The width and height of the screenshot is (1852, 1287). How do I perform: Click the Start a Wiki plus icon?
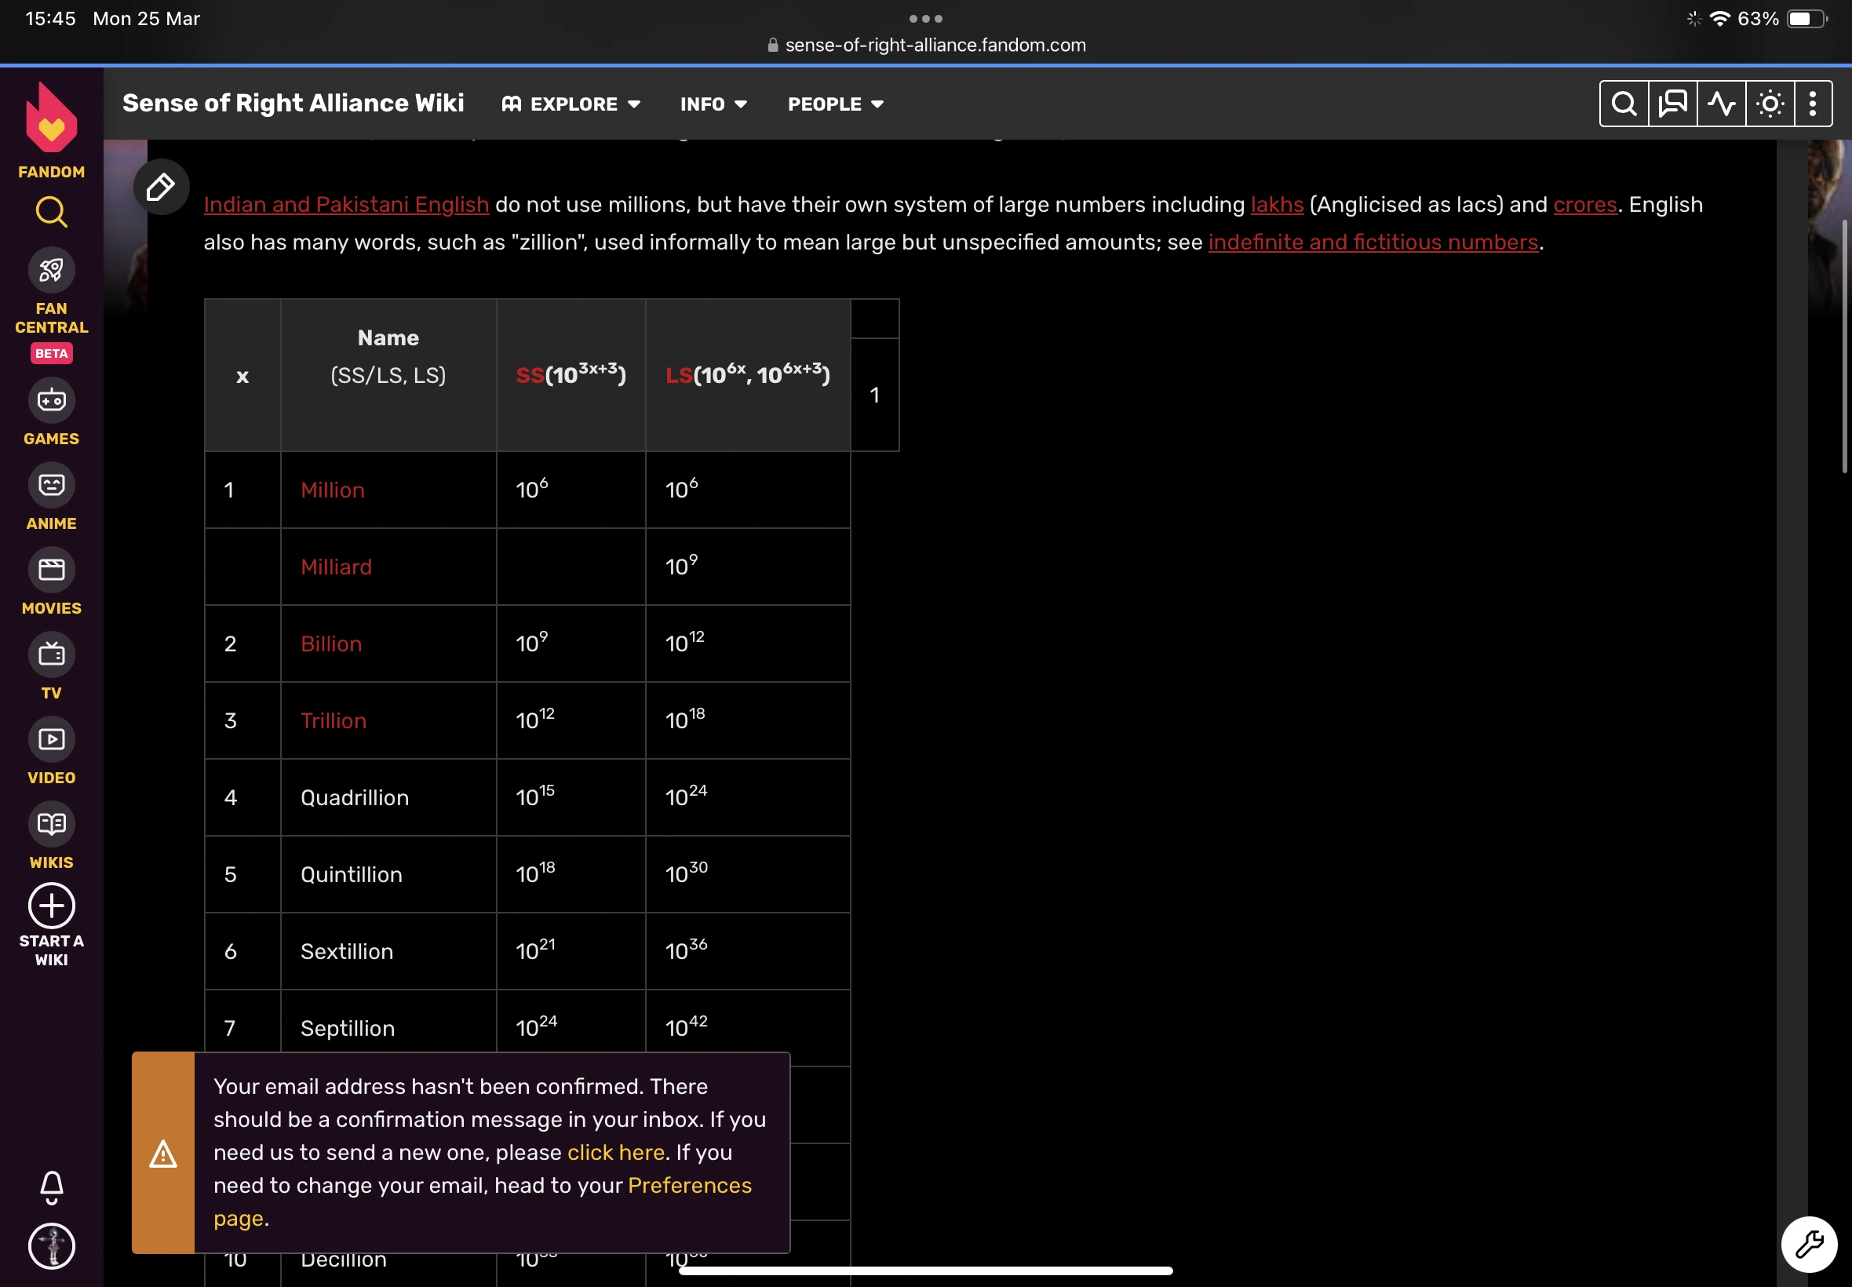(x=51, y=906)
